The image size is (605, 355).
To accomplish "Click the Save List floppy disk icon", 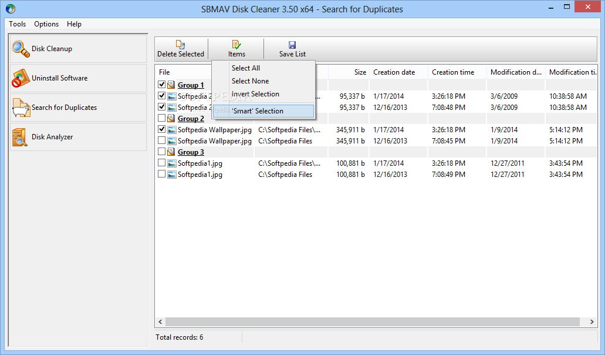I will tap(292, 45).
